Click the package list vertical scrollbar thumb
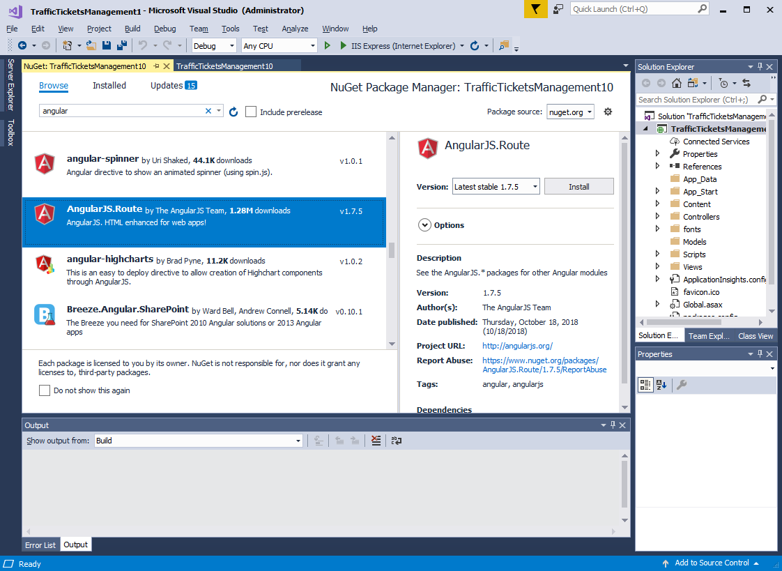Viewport: 782px width, 571px height. click(392, 250)
